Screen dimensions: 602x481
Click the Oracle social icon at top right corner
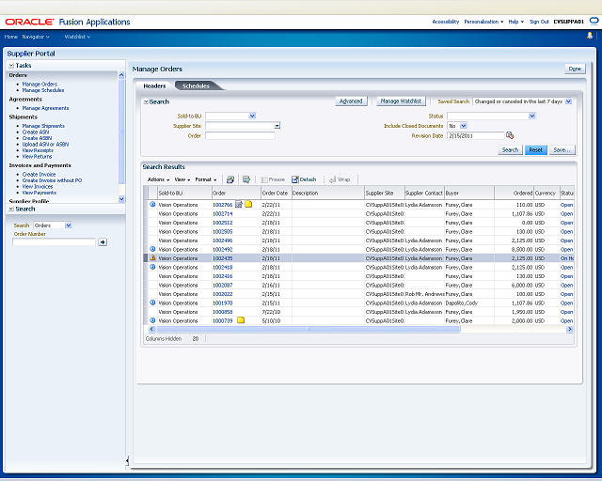coord(594,21)
